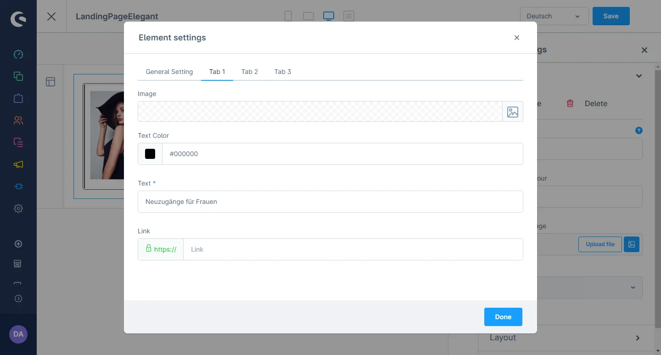Expand the Layout section chevron
661x355 pixels.
point(638,338)
